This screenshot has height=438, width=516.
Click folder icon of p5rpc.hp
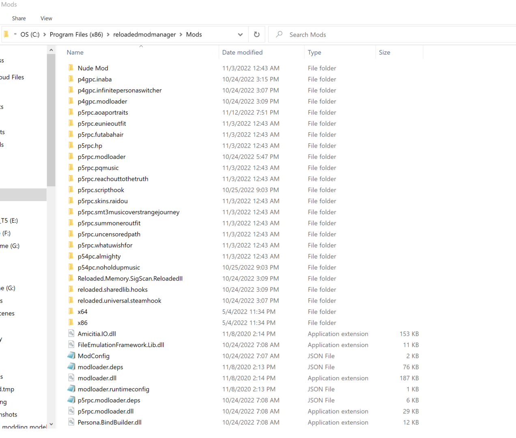pos(71,145)
